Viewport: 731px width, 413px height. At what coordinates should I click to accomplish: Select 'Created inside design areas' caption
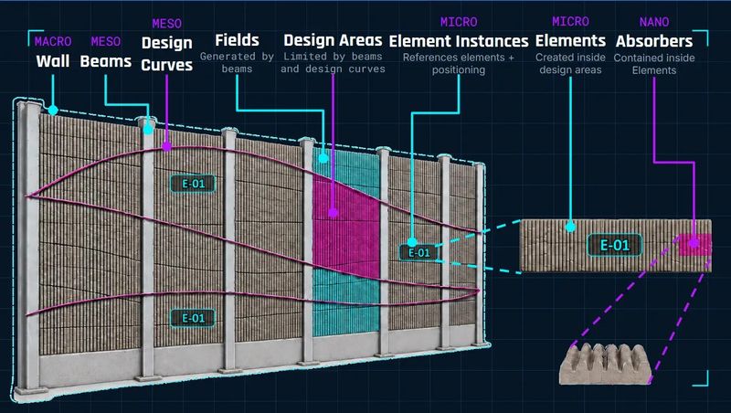click(570, 63)
